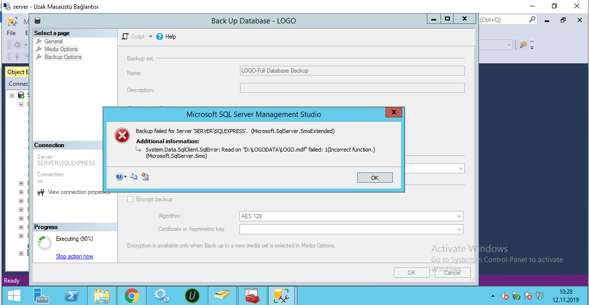Click the find icon in SSMS toolbar
Viewport: 589px width, 305px height.
pyautogui.click(x=523, y=45)
